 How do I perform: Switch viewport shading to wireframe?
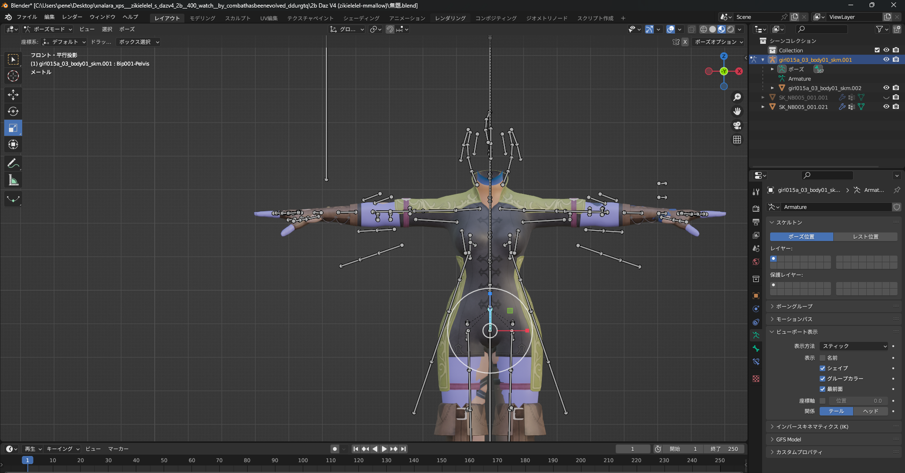[704, 29]
